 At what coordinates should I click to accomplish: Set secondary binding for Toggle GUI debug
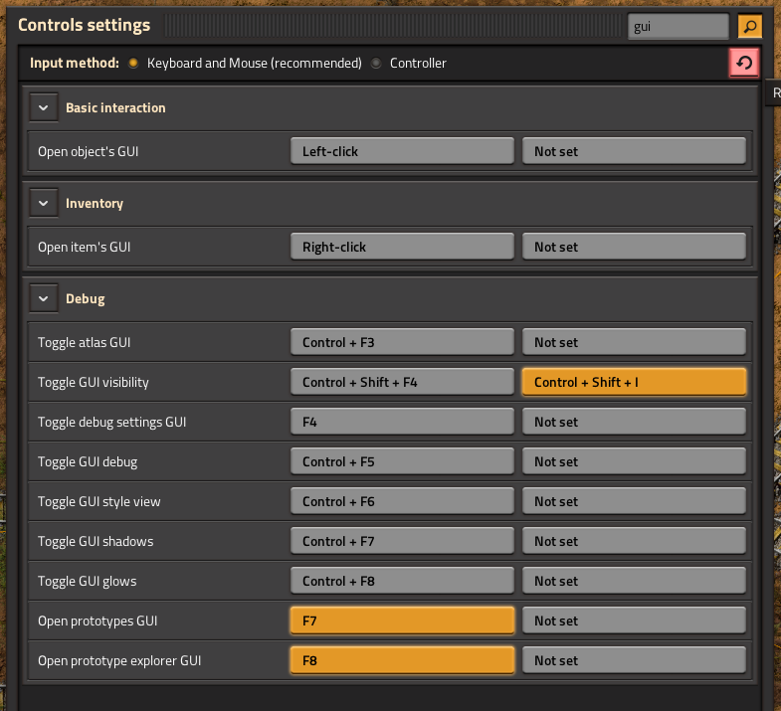634,461
